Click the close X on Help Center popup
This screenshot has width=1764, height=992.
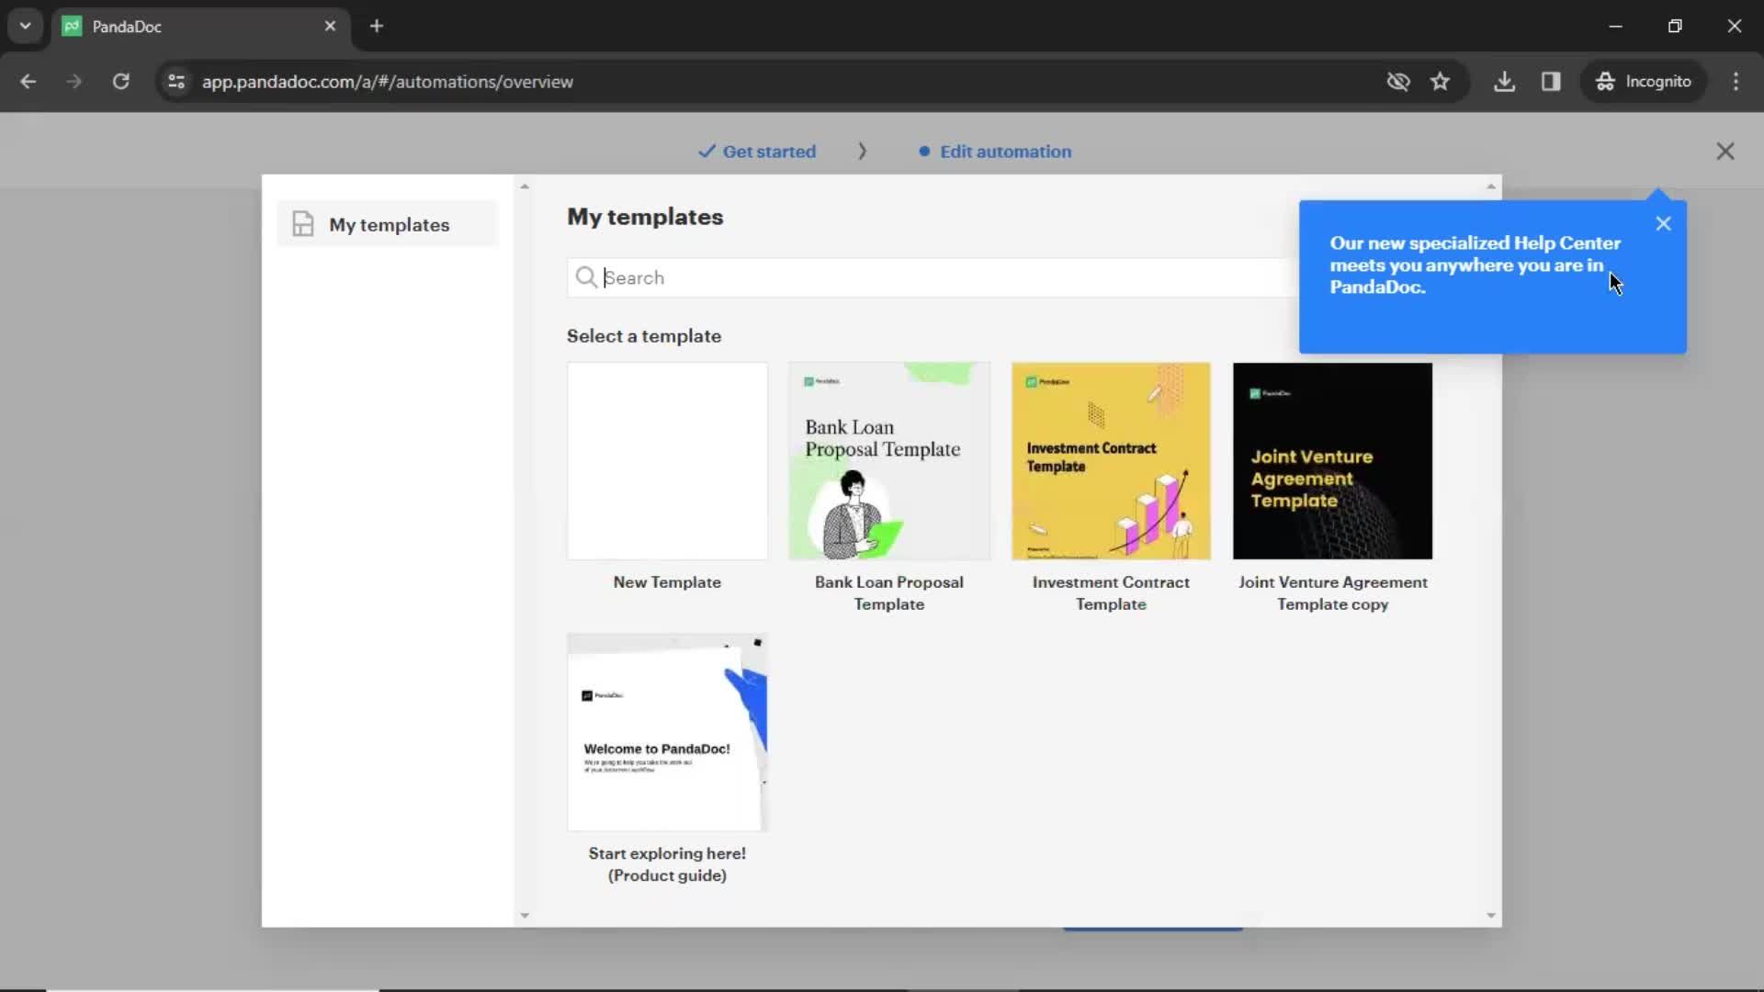(1664, 223)
